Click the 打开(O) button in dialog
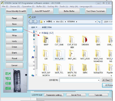 tap(107, 85)
